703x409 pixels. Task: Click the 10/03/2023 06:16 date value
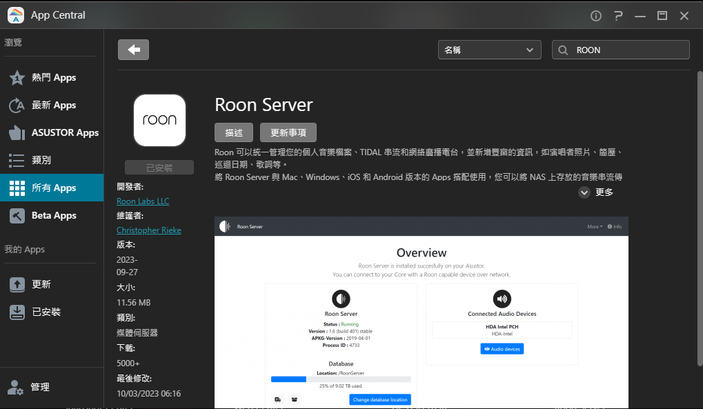pos(149,394)
